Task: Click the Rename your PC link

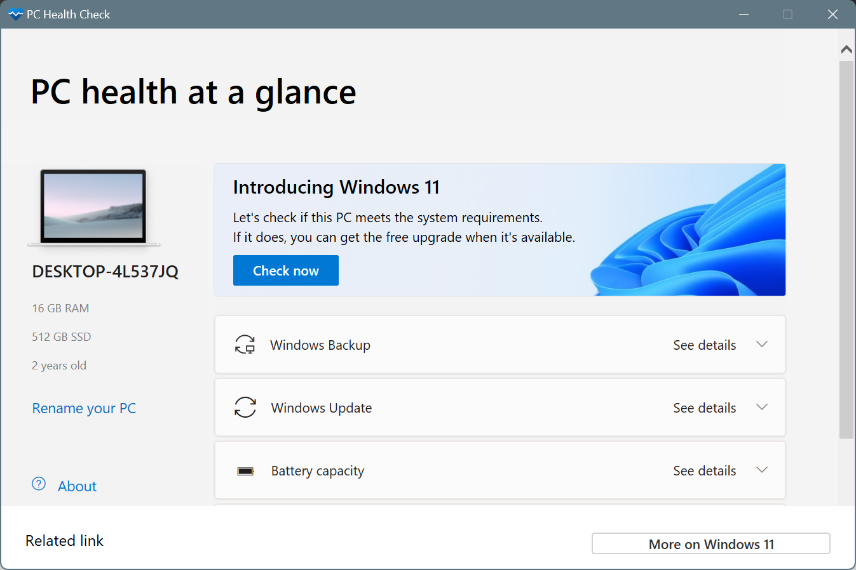Action: point(84,408)
